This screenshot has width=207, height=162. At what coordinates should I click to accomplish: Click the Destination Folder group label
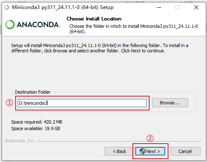point(33,92)
